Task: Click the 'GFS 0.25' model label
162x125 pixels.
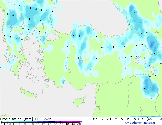Action: coord(43,119)
